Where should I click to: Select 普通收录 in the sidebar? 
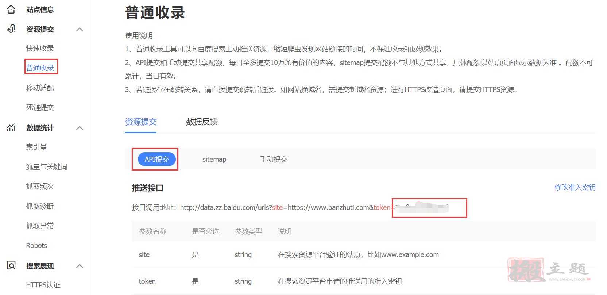coord(40,68)
